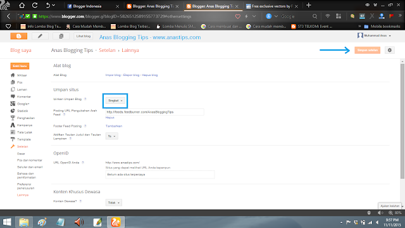This screenshot has height=228, width=405.
Task: Click the Lihat blog button
Action: click(83, 36)
